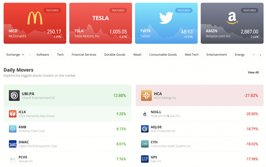Click the Gap logo icon

coord(145,159)
